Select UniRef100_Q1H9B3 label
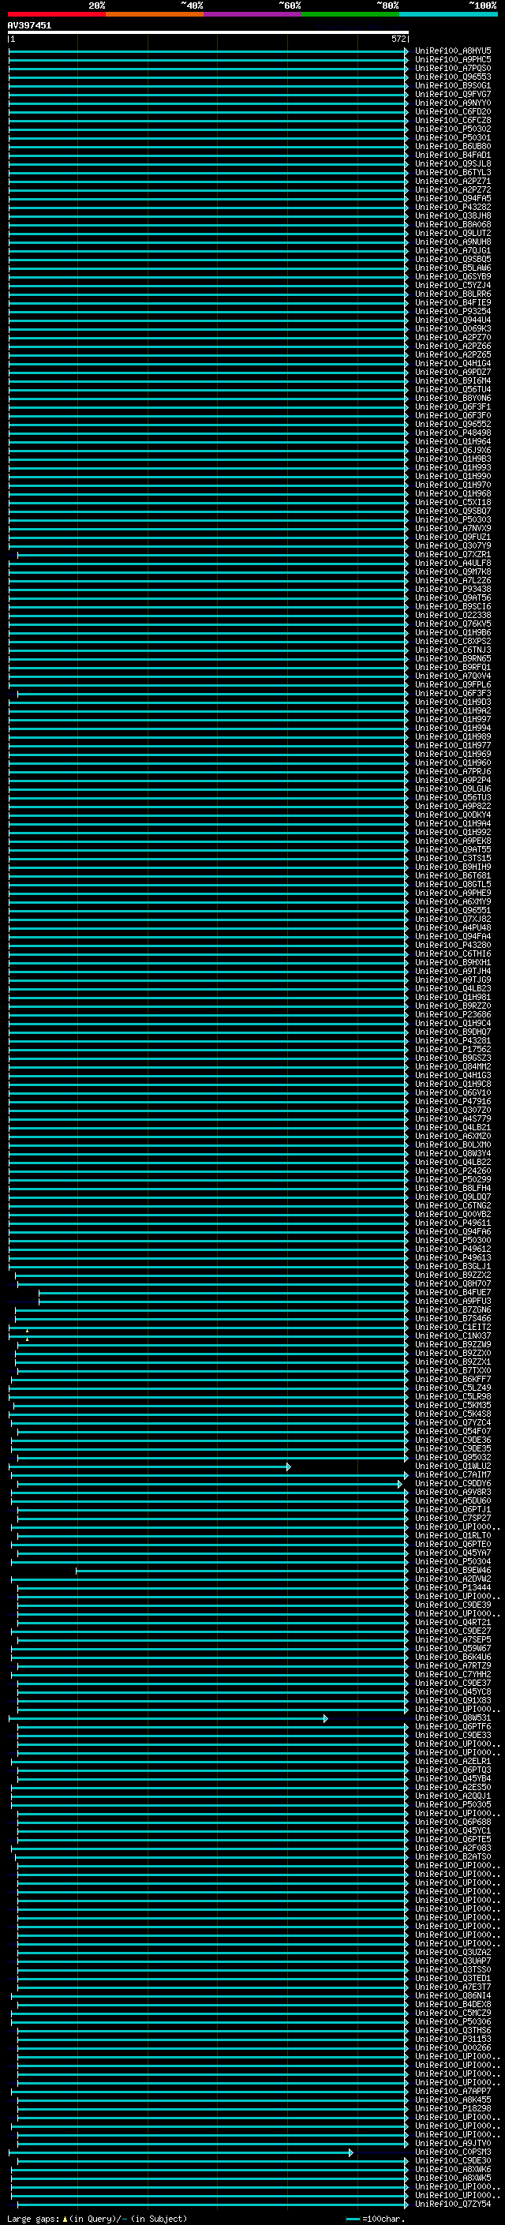Viewport: 505px width, 2225px height. [x=453, y=459]
